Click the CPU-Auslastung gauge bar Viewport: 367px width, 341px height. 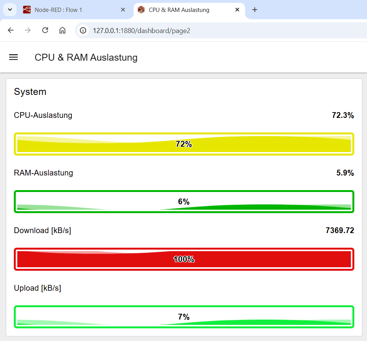click(x=184, y=144)
